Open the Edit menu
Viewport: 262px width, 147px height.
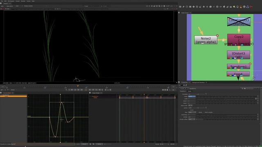(5, 1)
